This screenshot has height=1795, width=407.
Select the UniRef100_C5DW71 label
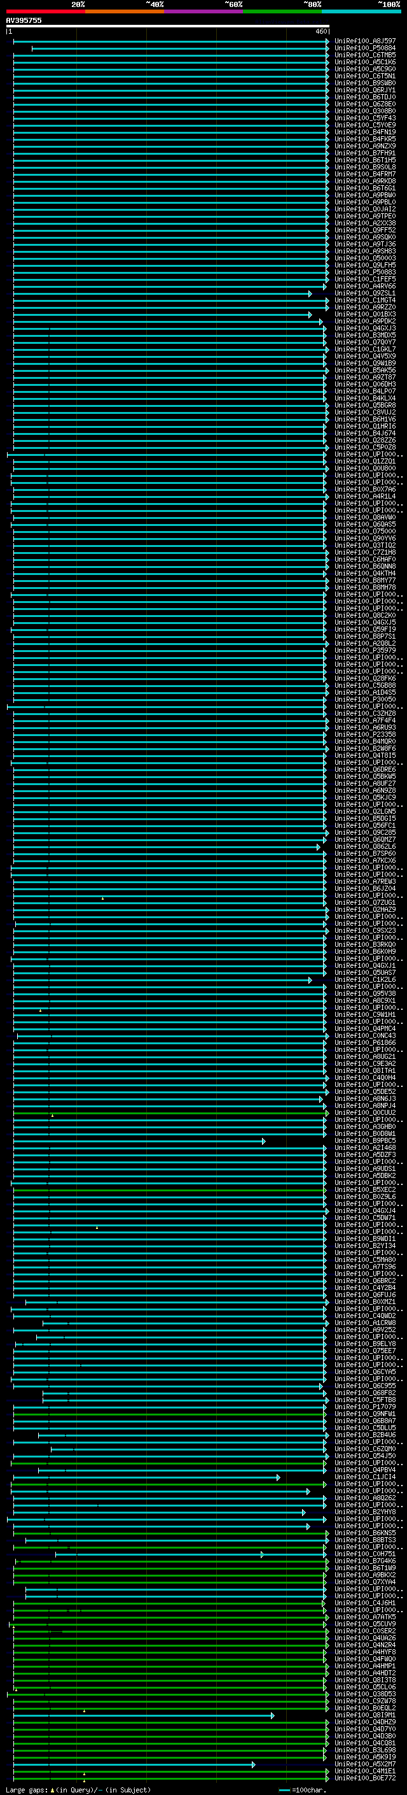point(365,1217)
